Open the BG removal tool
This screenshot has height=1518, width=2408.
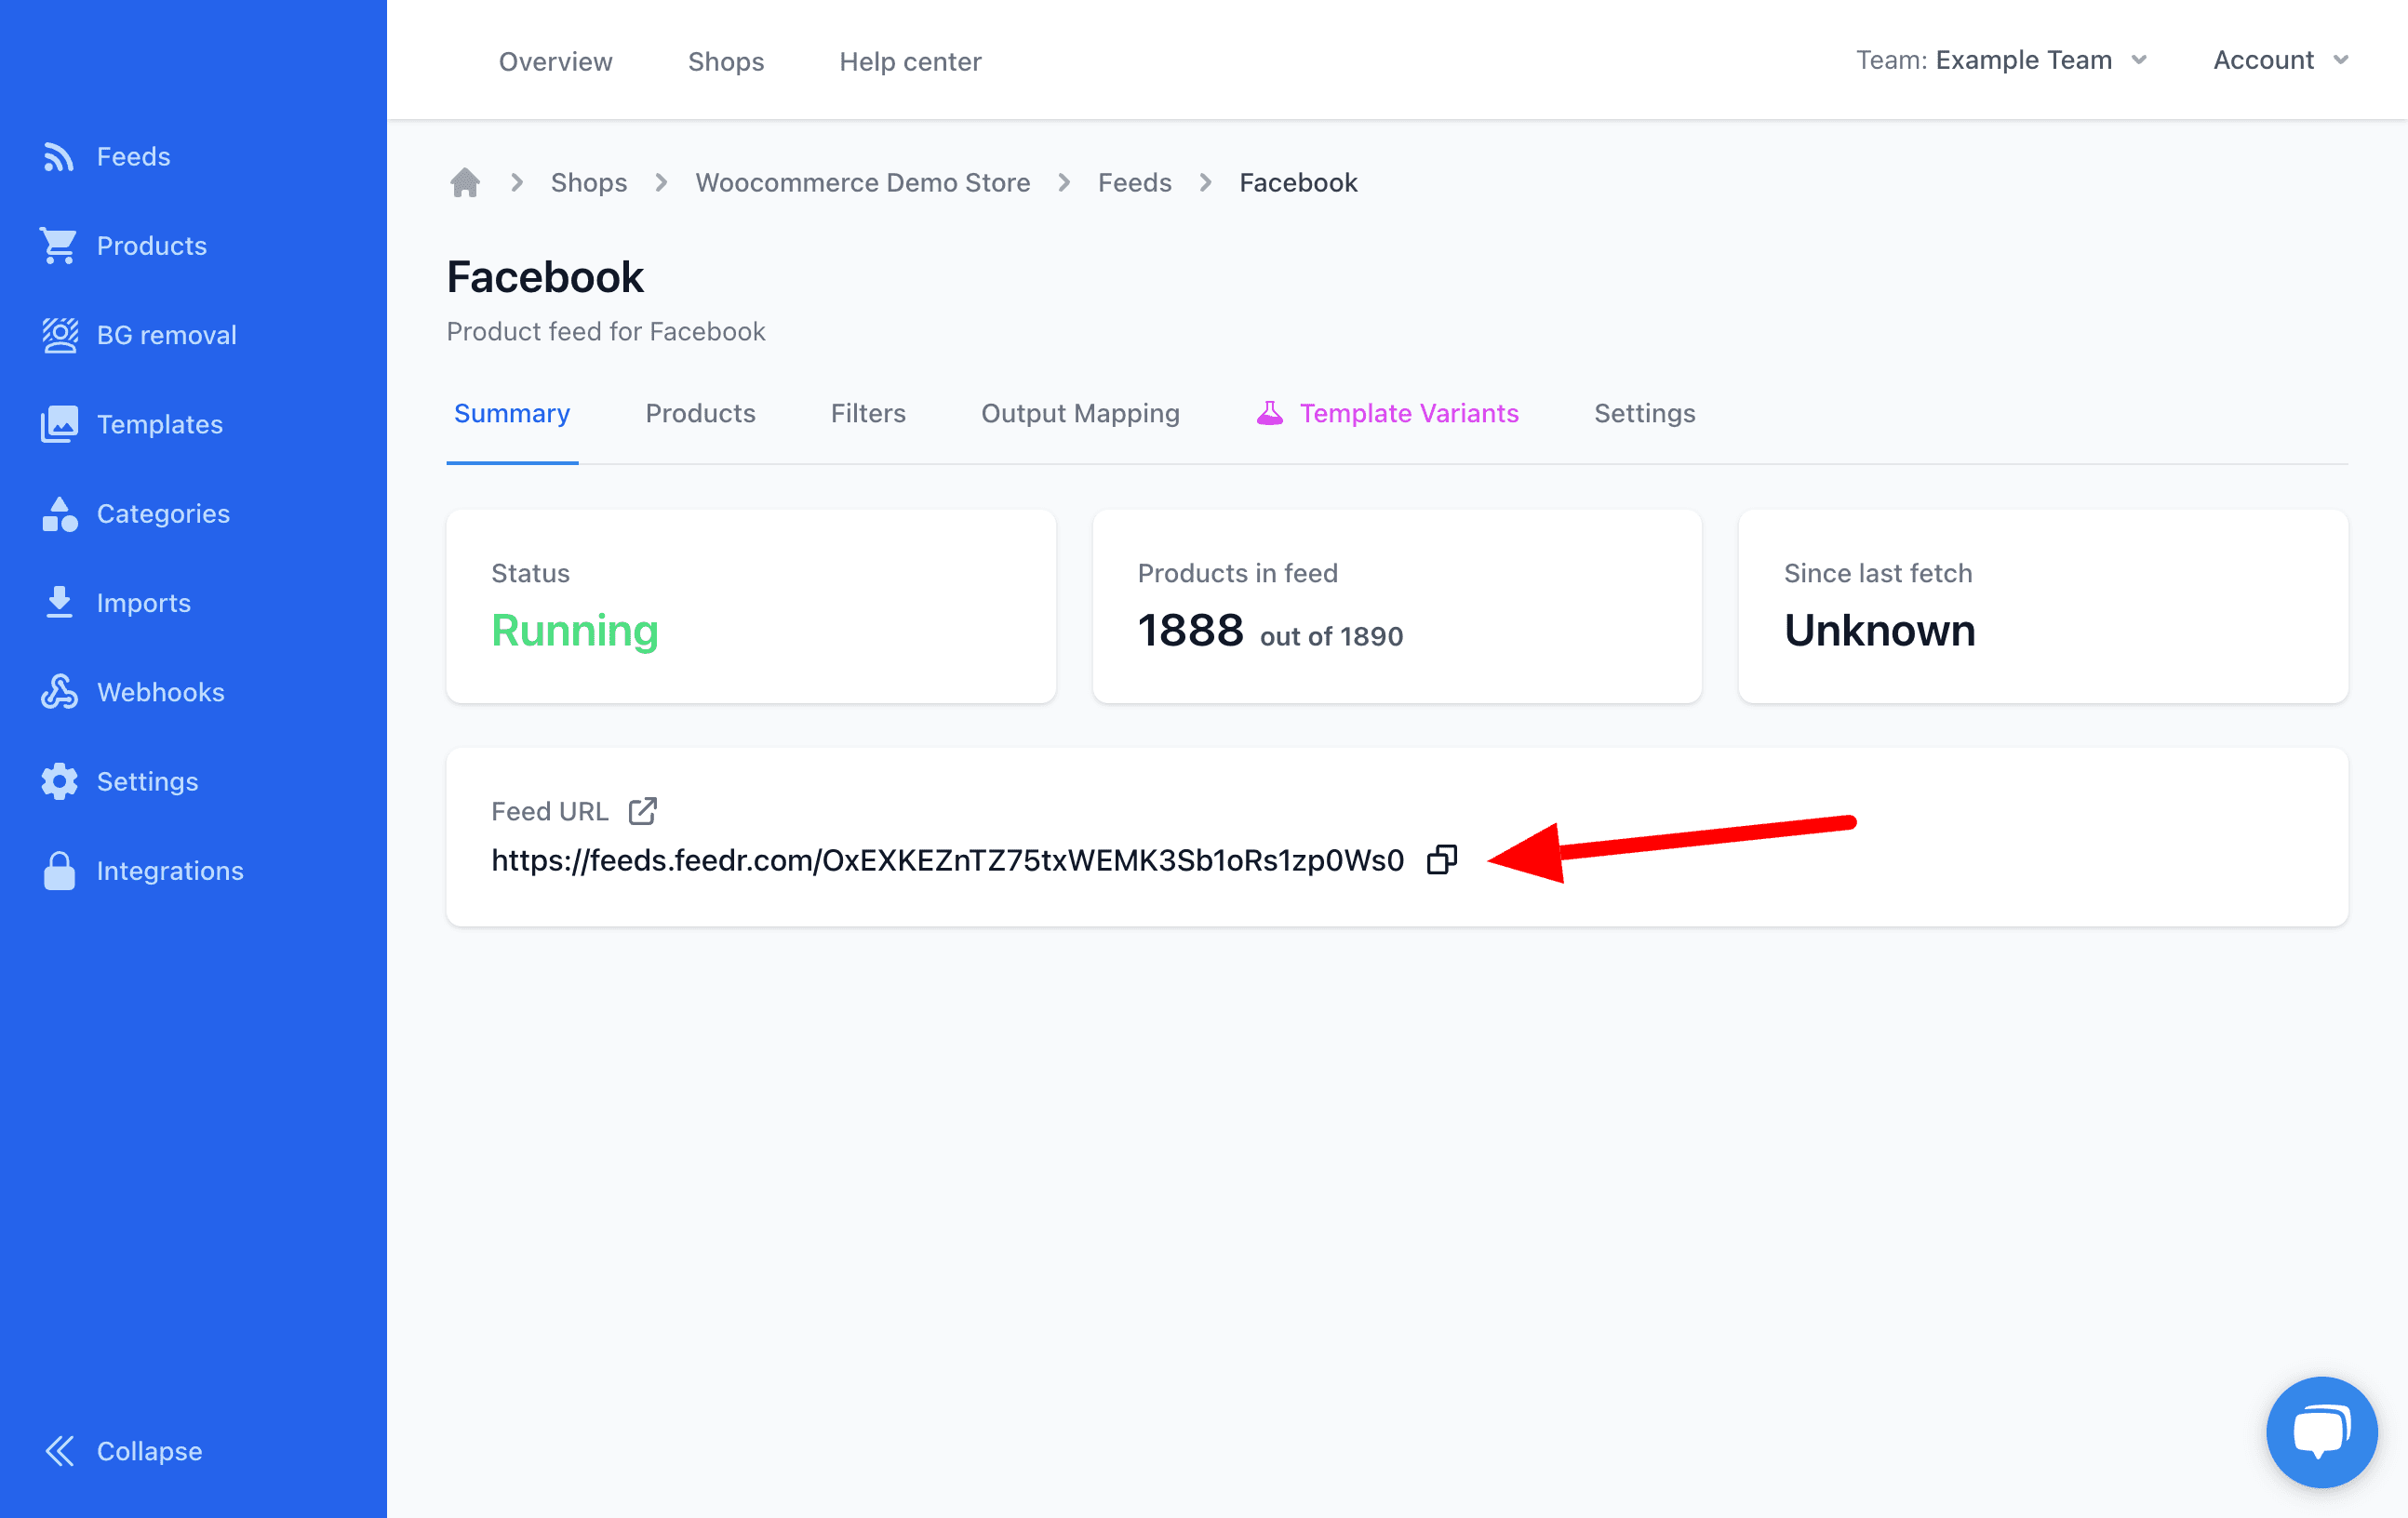[x=166, y=334]
